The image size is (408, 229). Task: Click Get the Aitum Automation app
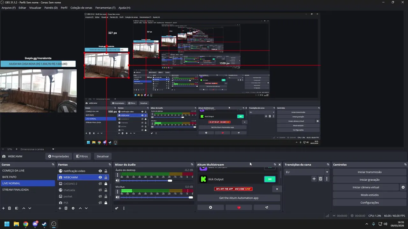pos(239,198)
